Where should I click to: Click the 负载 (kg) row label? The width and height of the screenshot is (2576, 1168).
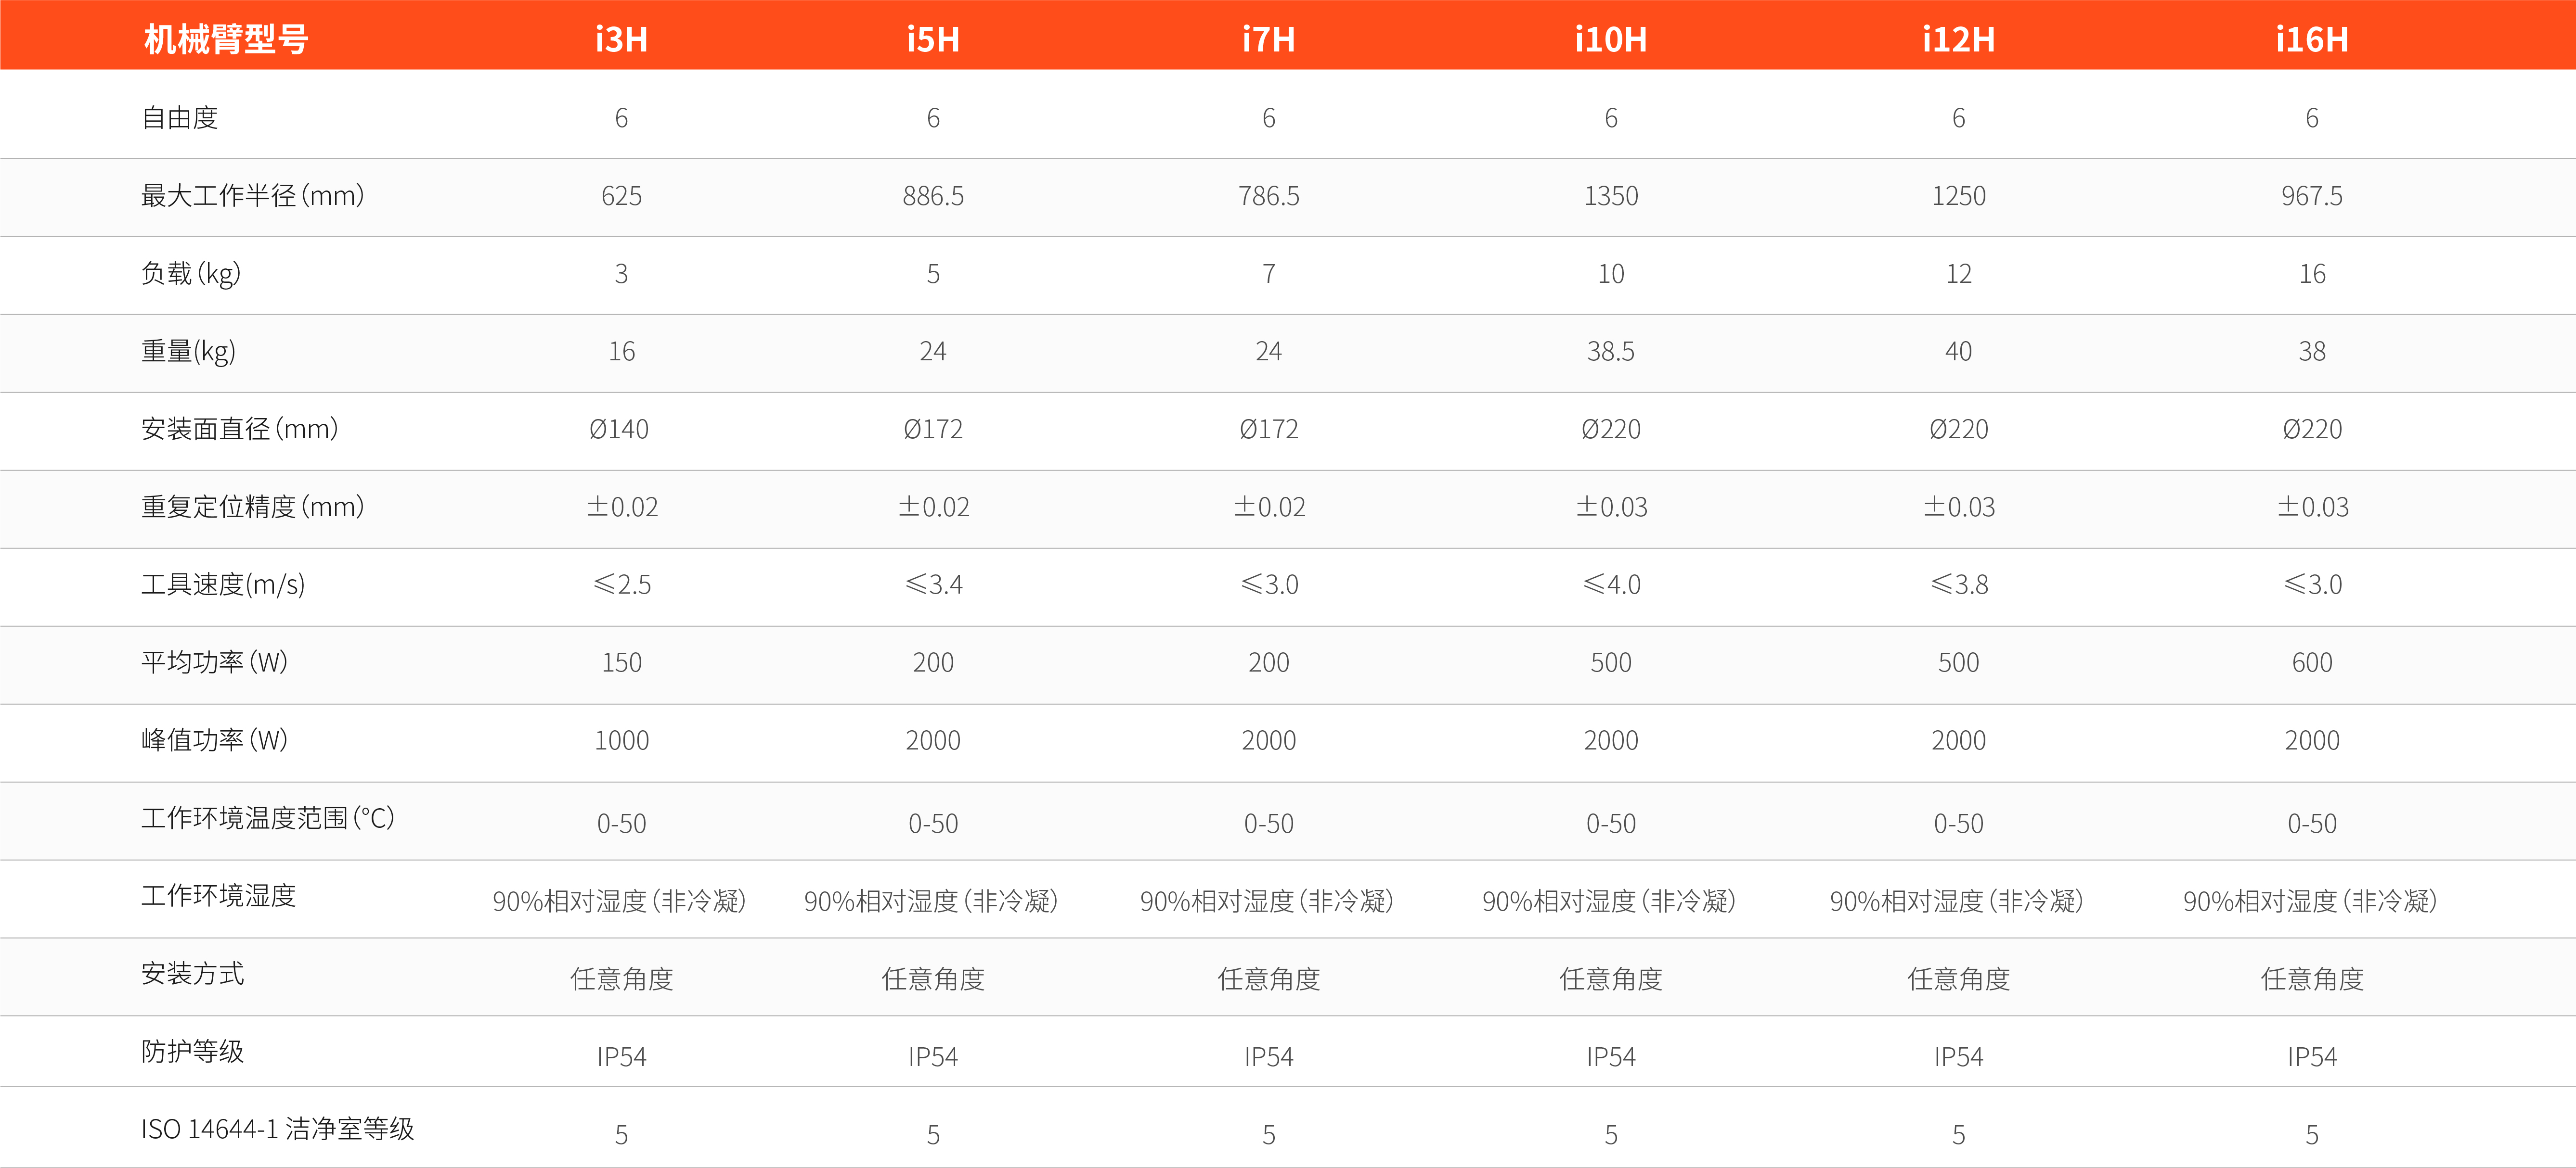tap(191, 274)
